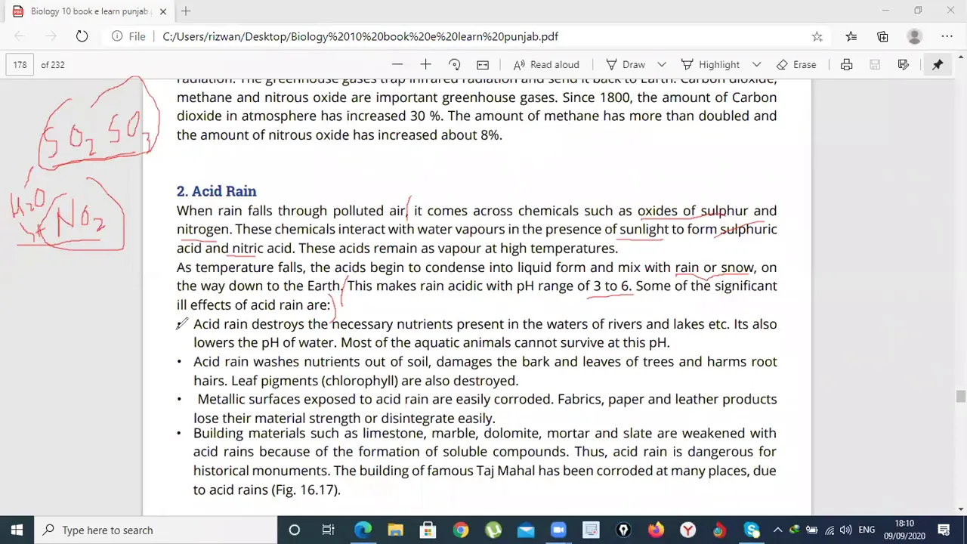Open the user profile menu
Screen dimensions: 967x544
coord(914,36)
